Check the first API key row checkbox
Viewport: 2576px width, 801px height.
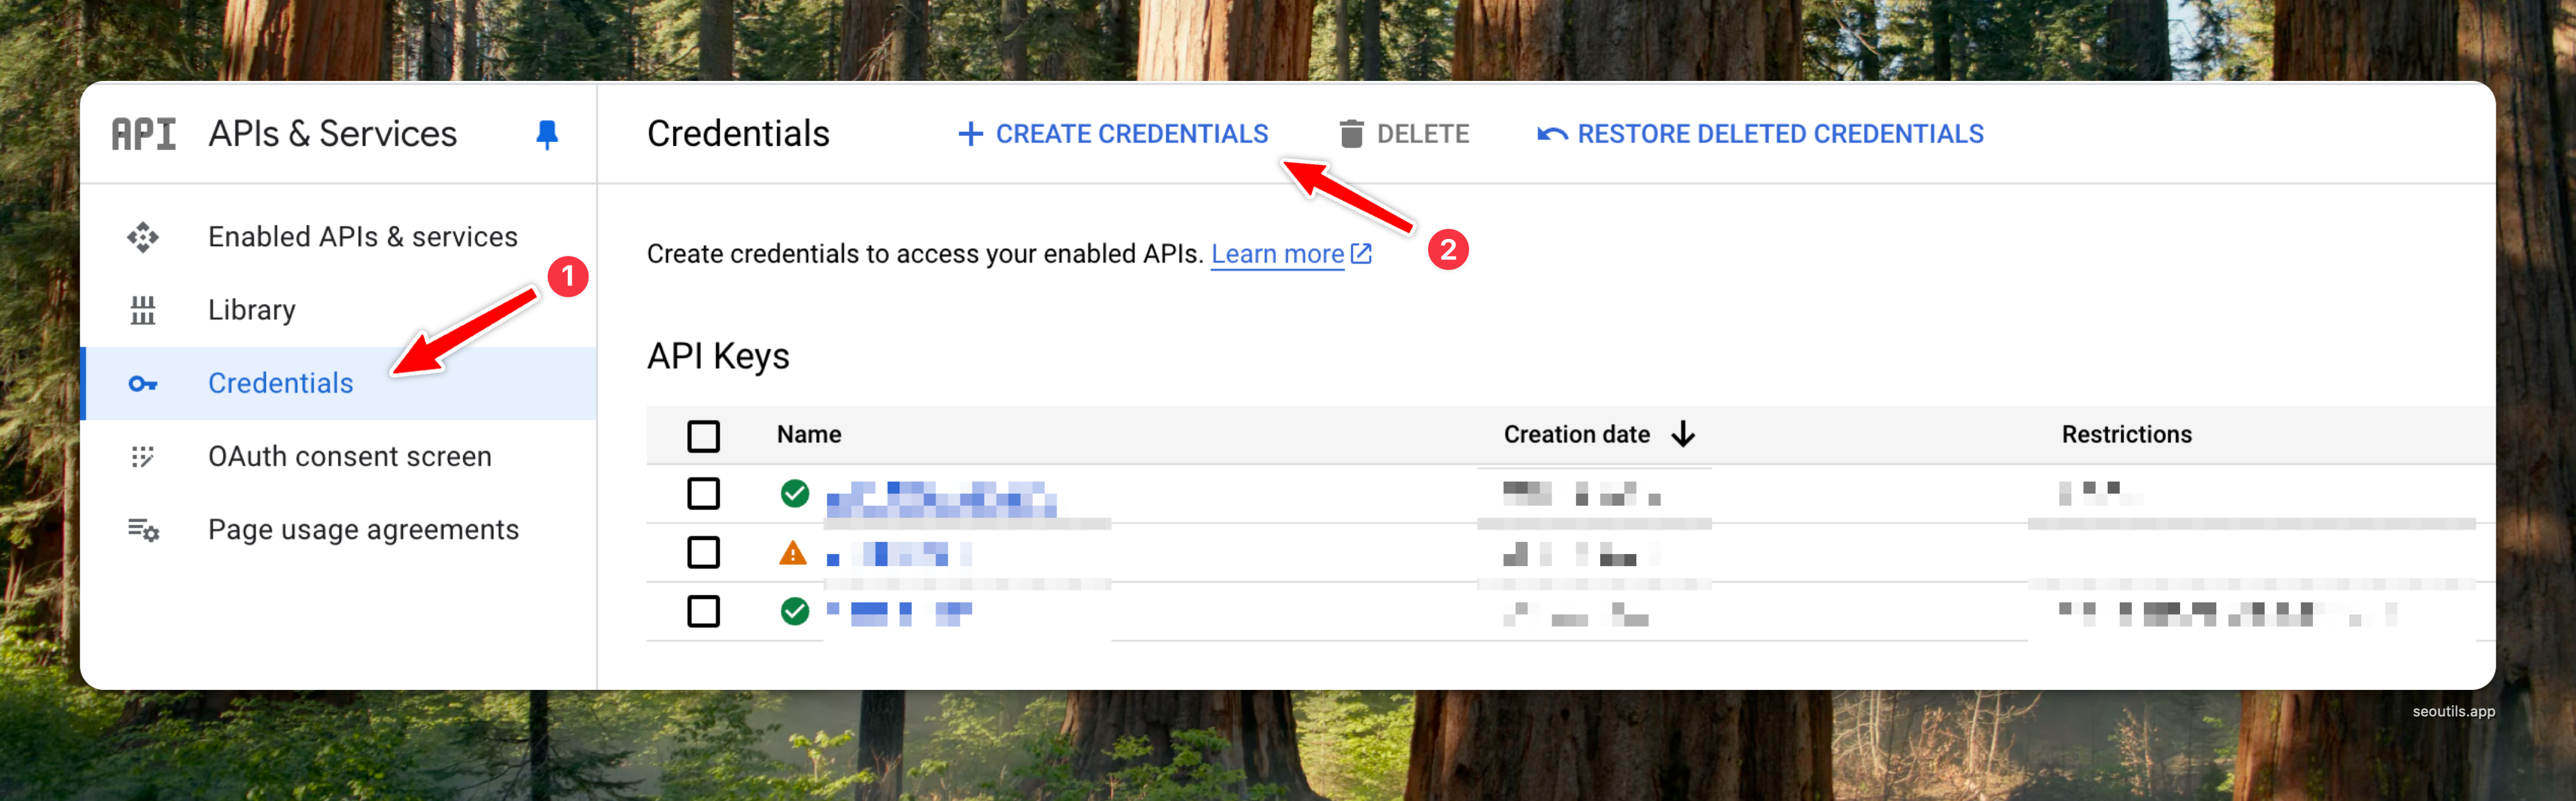(x=703, y=493)
